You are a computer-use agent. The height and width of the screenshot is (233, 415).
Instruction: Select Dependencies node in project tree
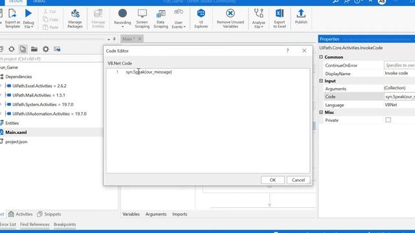pos(19,76)
